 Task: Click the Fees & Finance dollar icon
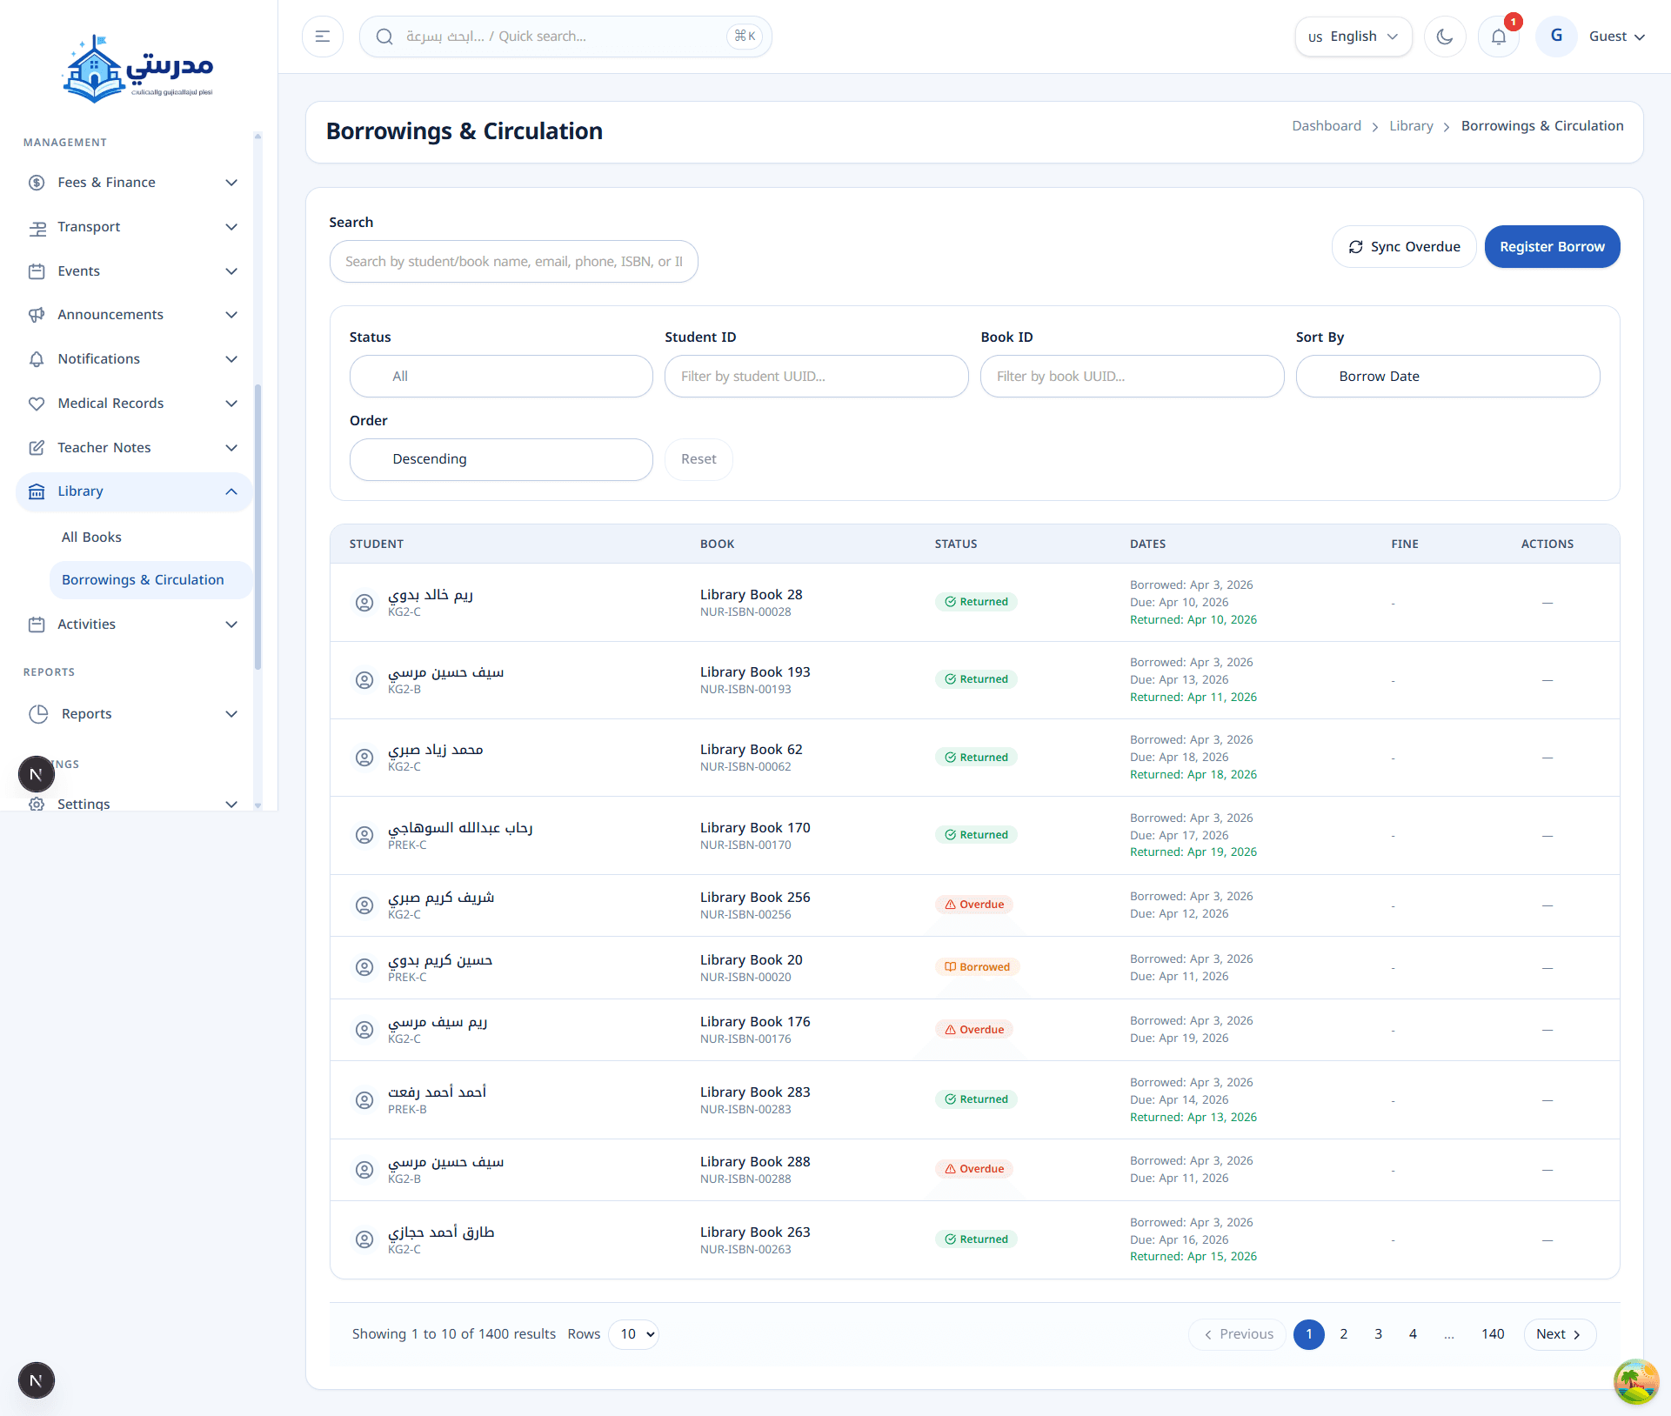pos(37,183)
